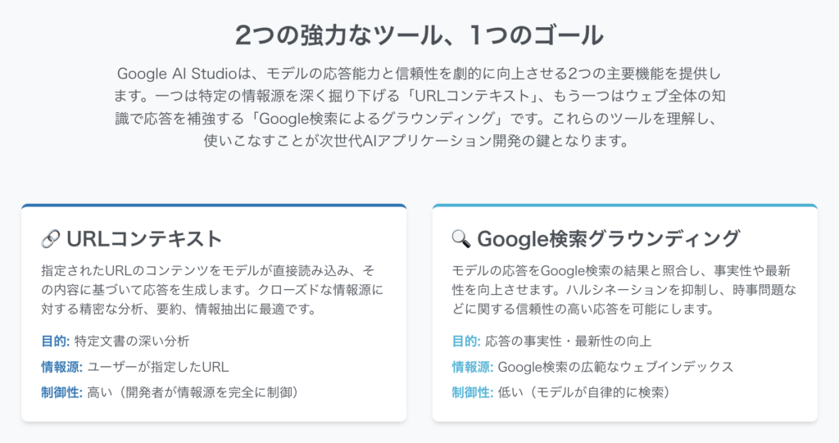This screenshot has height=443, width=839.
Task: Click the Google検索グラウンディング card title
Action: [609, 239]
